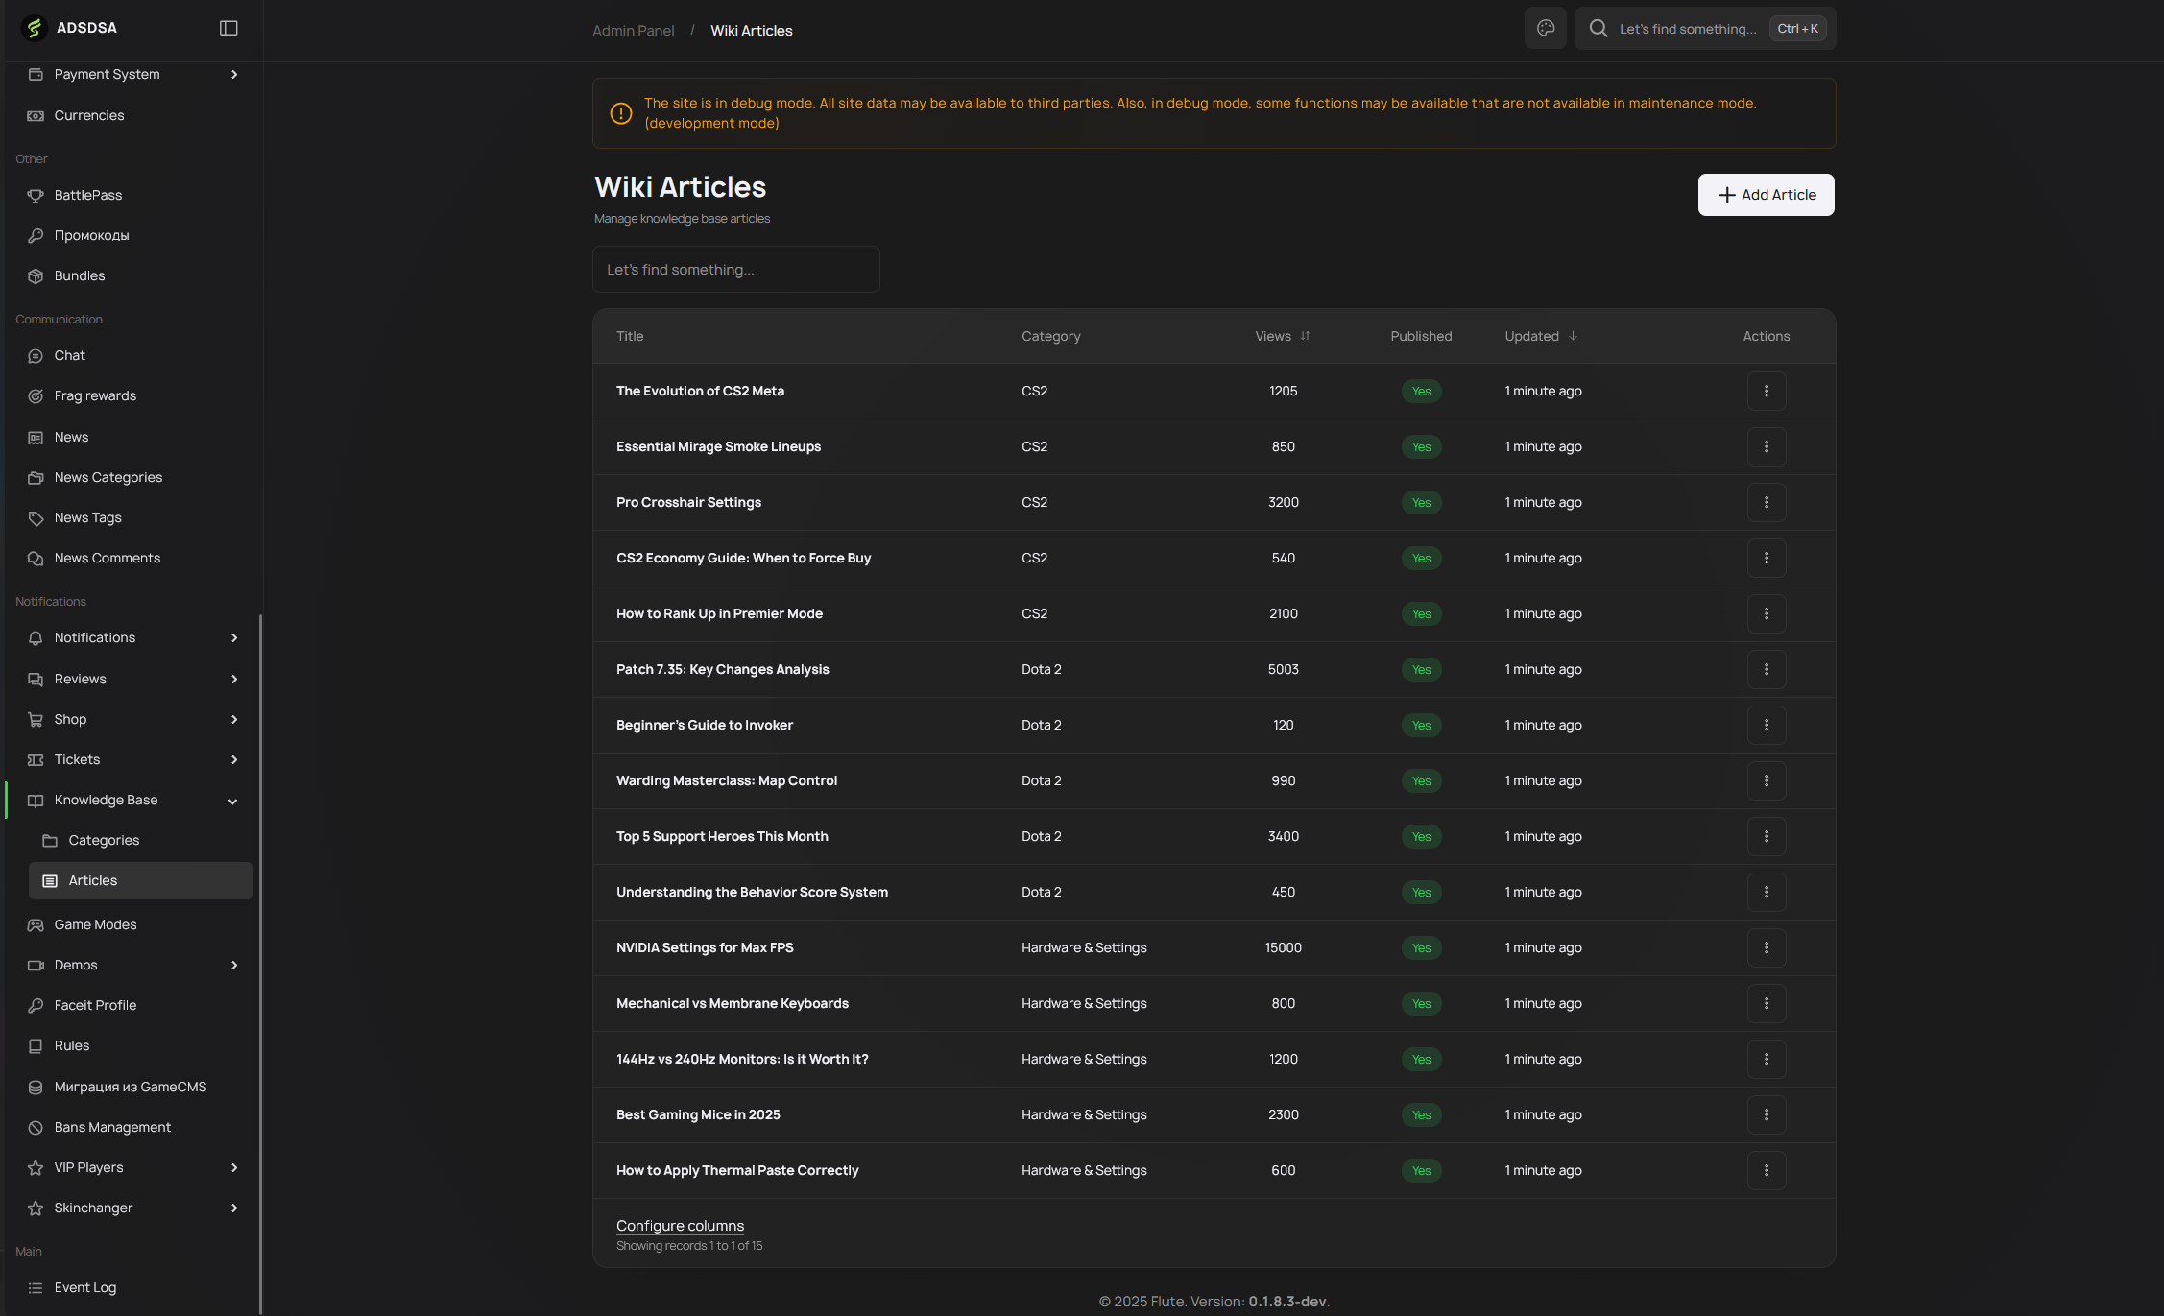This screenshot has height=1316, width=2164.
Task: Collapse the Knowledge Base section
Action: click(x=232, y=801)
